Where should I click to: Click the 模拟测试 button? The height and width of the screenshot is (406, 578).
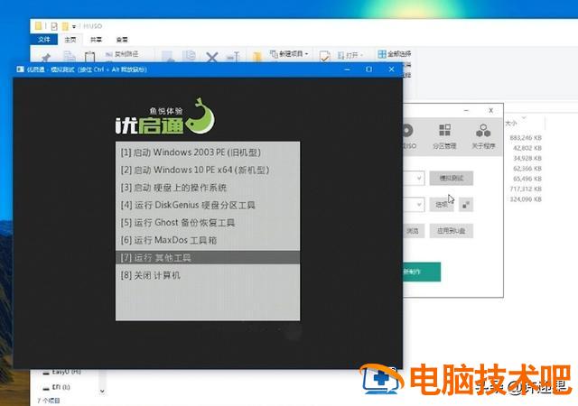452,179
